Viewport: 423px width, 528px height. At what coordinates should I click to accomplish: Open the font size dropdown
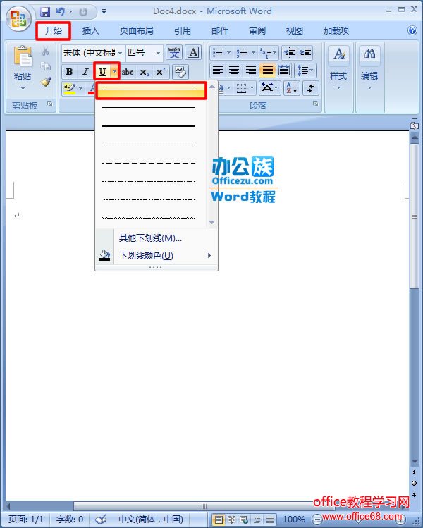tap(158, 53)
